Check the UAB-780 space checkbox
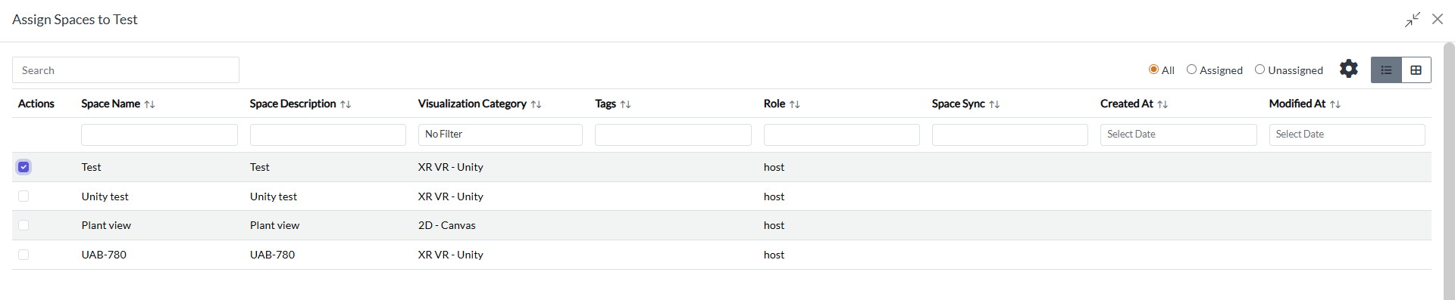This screenshot has height=300, width=1455. click(x=23, y=255)
